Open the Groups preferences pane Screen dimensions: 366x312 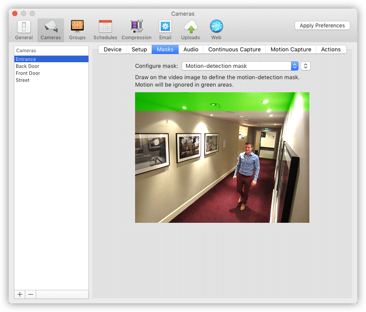tap(78, 30)
